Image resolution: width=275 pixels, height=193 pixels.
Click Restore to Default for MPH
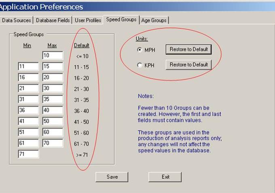click(x=188, y=50)
